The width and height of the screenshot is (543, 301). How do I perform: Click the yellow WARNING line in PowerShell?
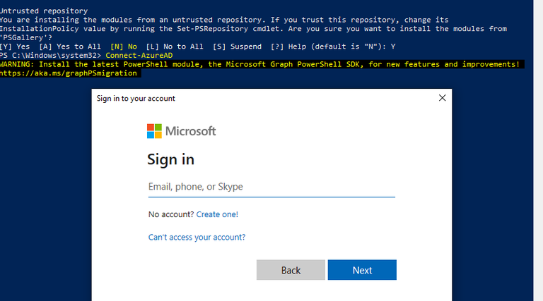point(260,64)
